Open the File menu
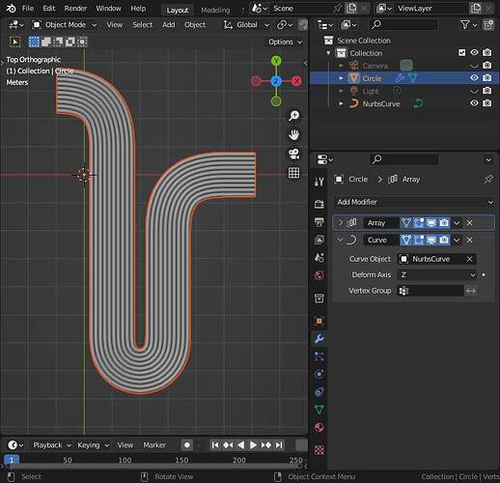This screenshot has width=500, height=483. pos(28,9)
